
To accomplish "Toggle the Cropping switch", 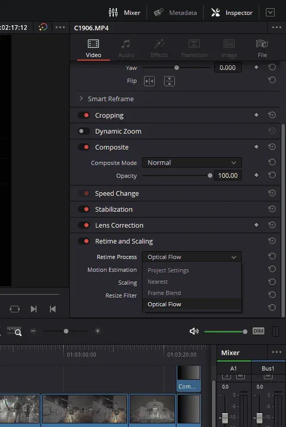I will point(84,115).
